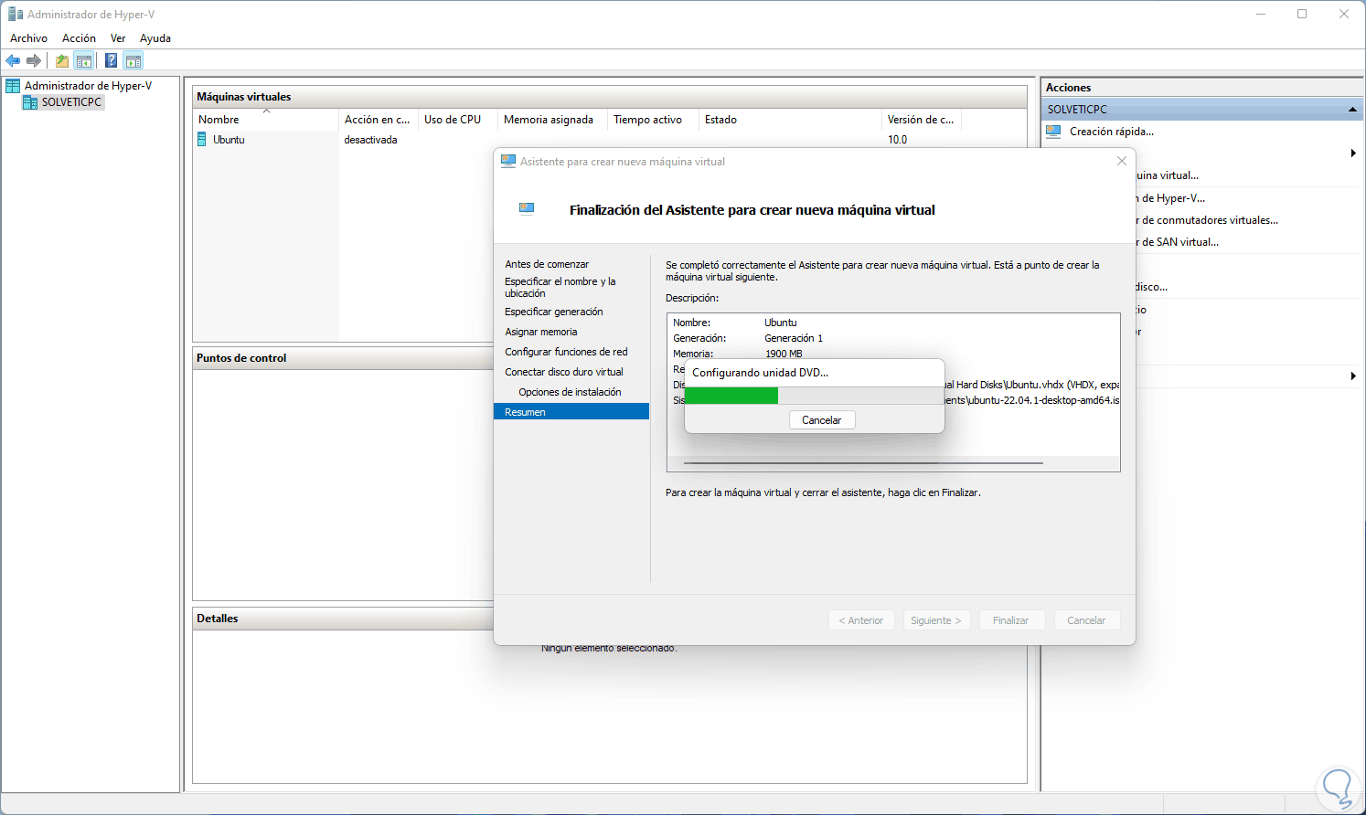The image size is (1366, 815).
Task: Close the new virtual machine wizard
Action: click(x=1122, y=161)
